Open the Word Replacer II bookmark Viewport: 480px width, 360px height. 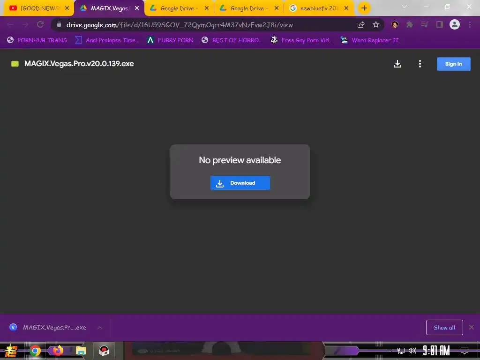tap(370, 40)
